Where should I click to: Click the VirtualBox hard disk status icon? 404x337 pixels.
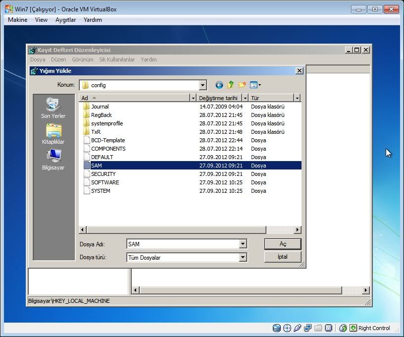(276, 328)
